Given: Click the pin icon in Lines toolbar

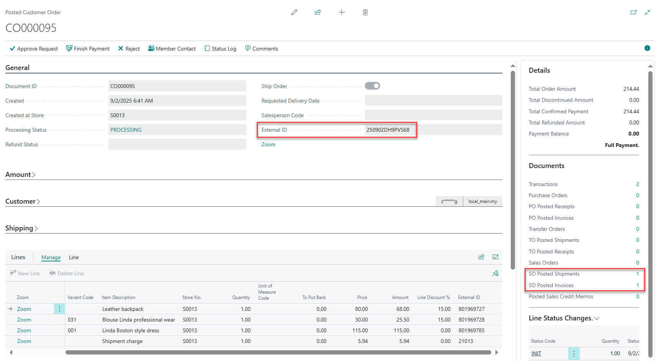Looking at the screenshot, I should [495, 273].
